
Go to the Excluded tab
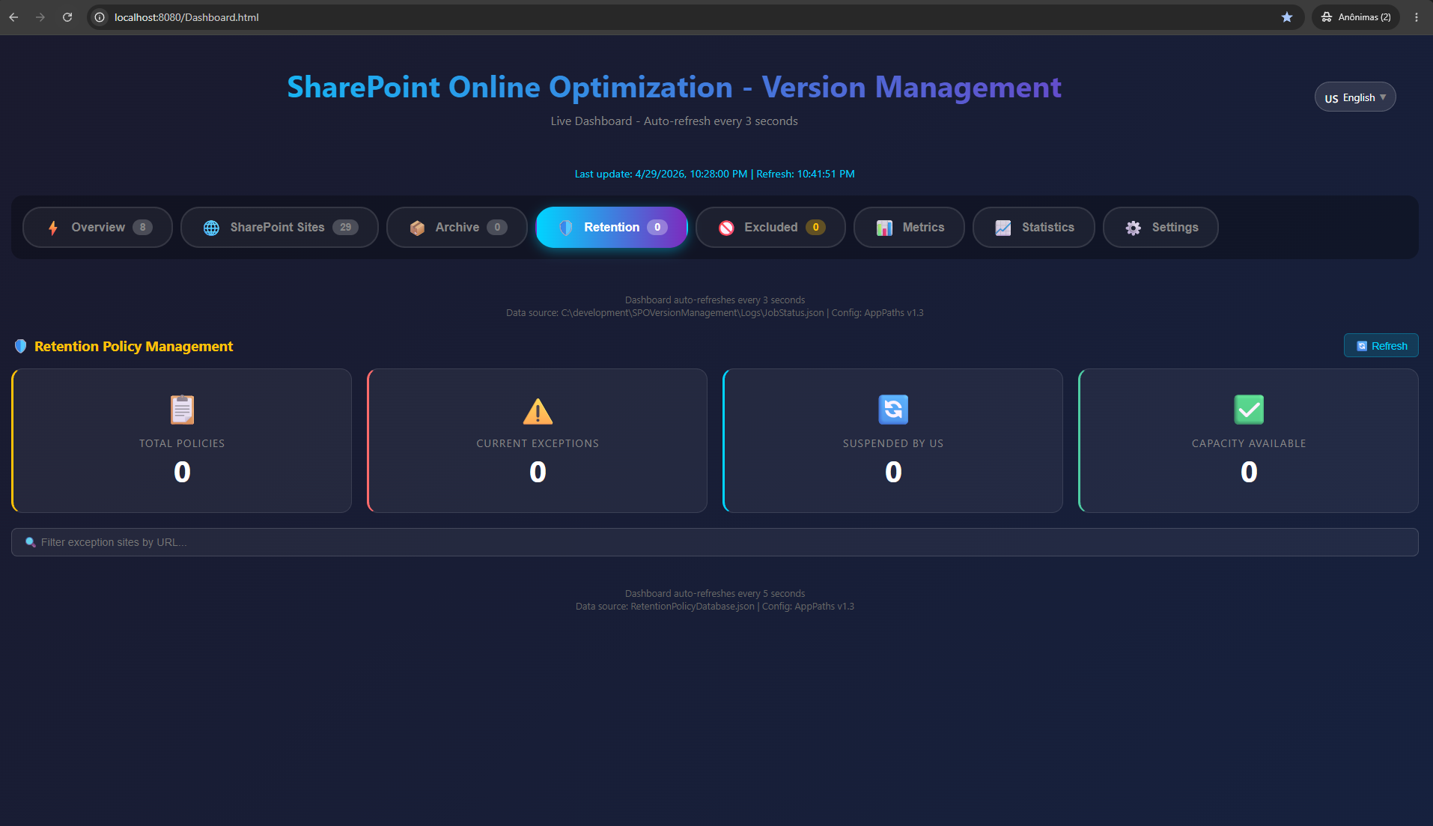click(x=770, y=227)
